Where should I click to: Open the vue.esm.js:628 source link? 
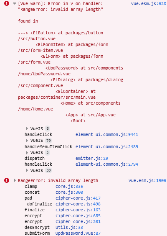point(148,3)
